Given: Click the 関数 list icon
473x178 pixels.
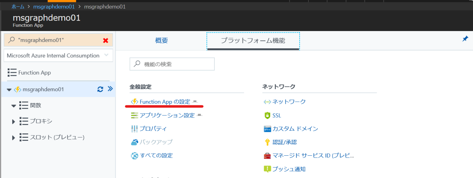Looking at the screenshot, I should [24, 105].
